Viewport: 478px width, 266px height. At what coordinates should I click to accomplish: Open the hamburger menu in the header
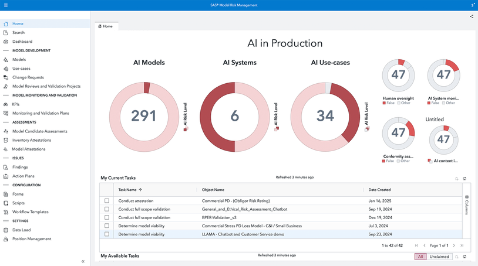point(6,5)
